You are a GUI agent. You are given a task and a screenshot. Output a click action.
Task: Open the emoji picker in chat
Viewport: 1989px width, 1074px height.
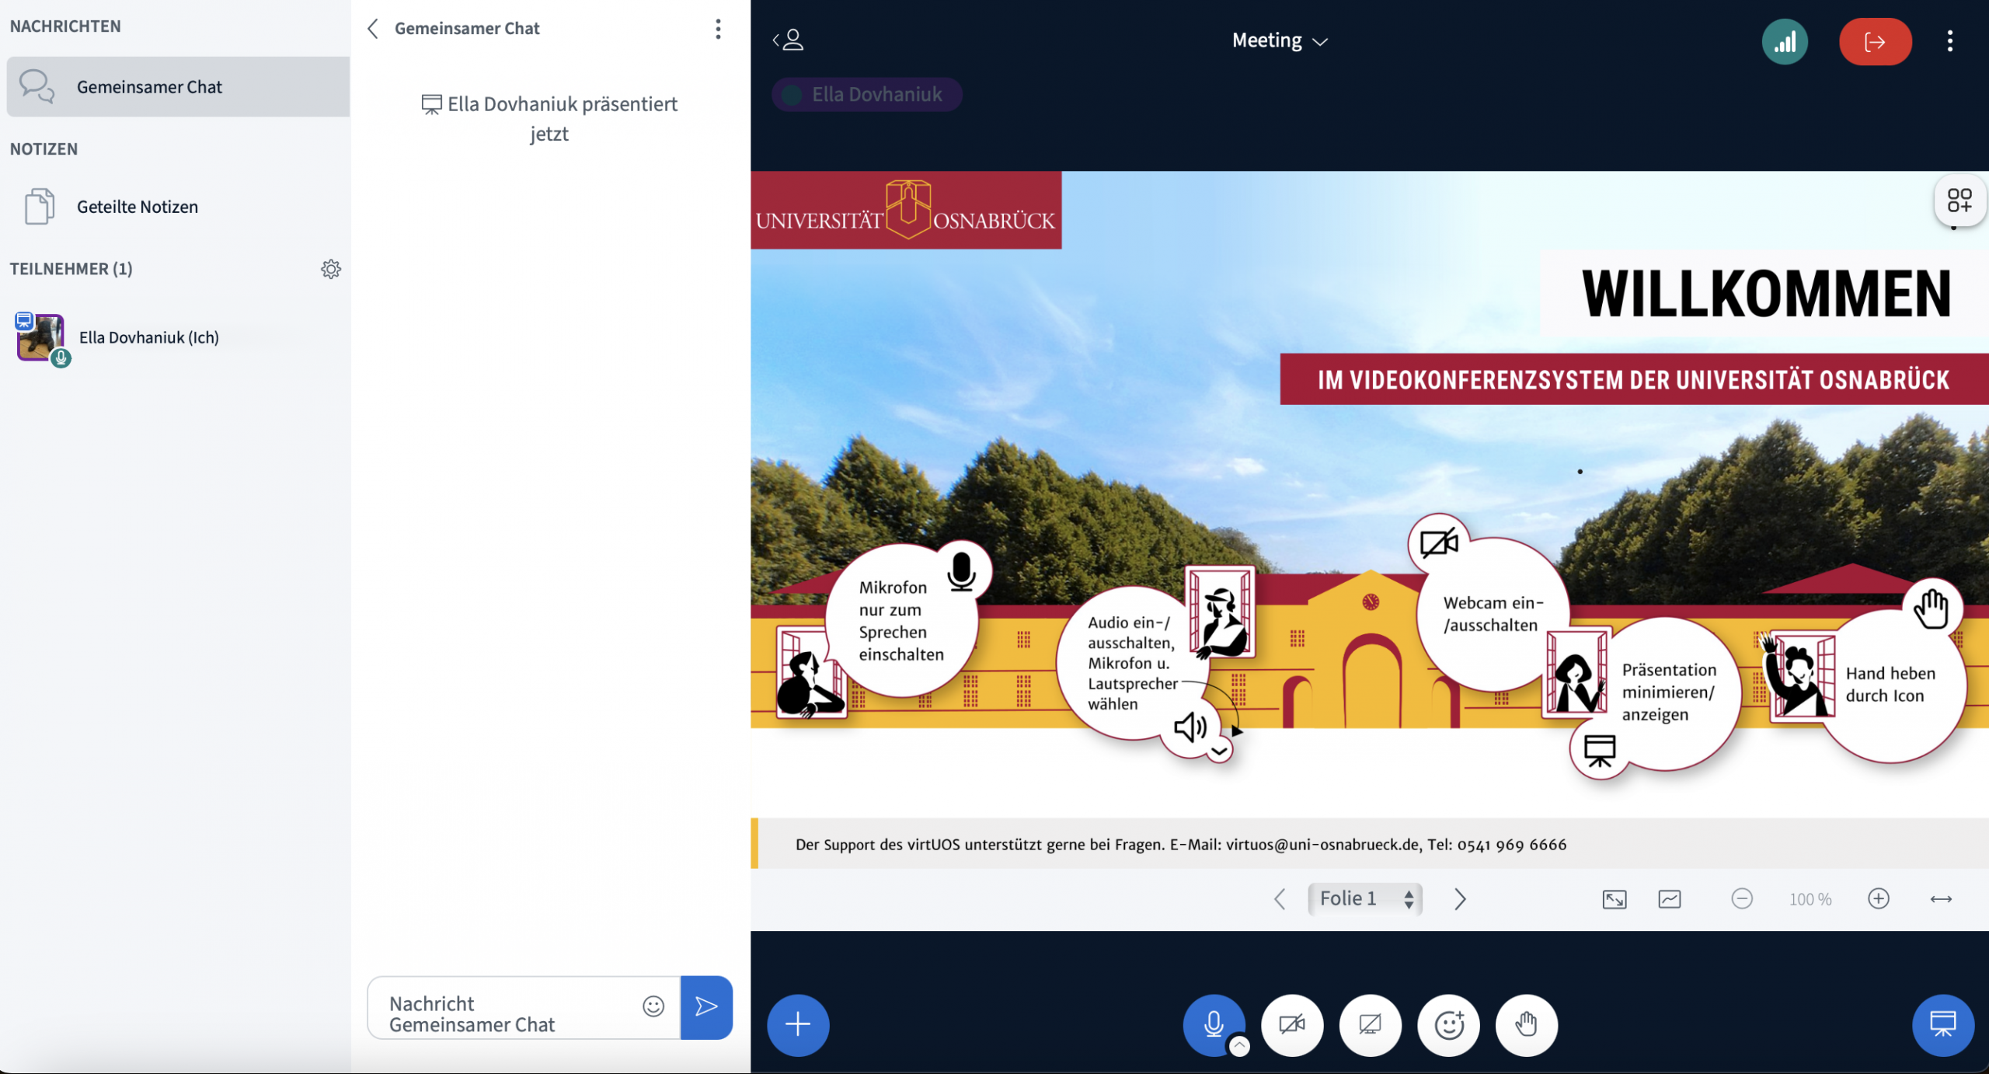coord(653,1006)
